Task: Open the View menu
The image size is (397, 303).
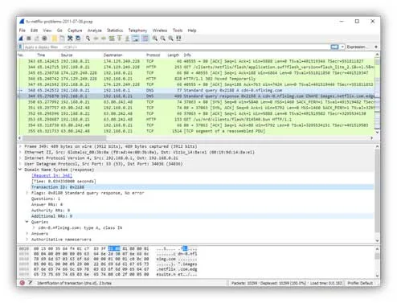Action: [47, 31]
